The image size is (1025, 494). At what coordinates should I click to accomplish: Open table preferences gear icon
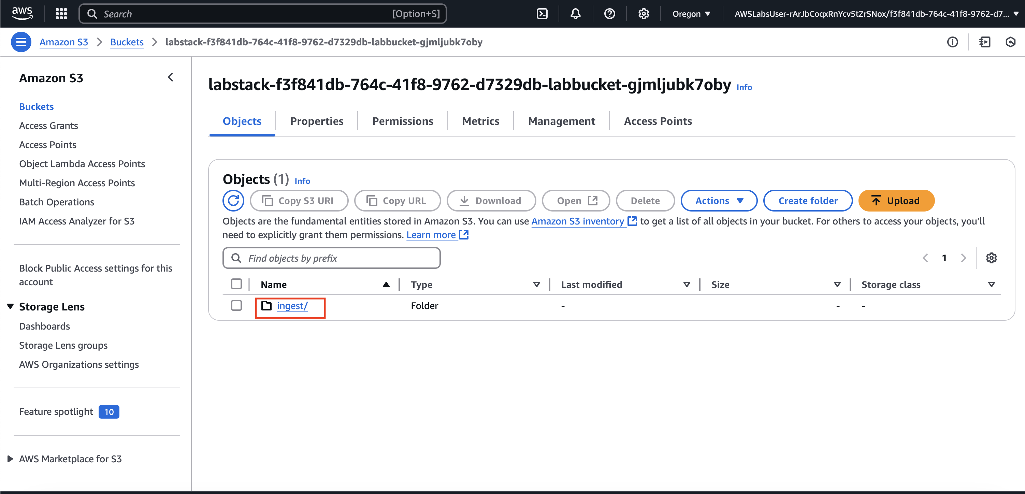991,258
